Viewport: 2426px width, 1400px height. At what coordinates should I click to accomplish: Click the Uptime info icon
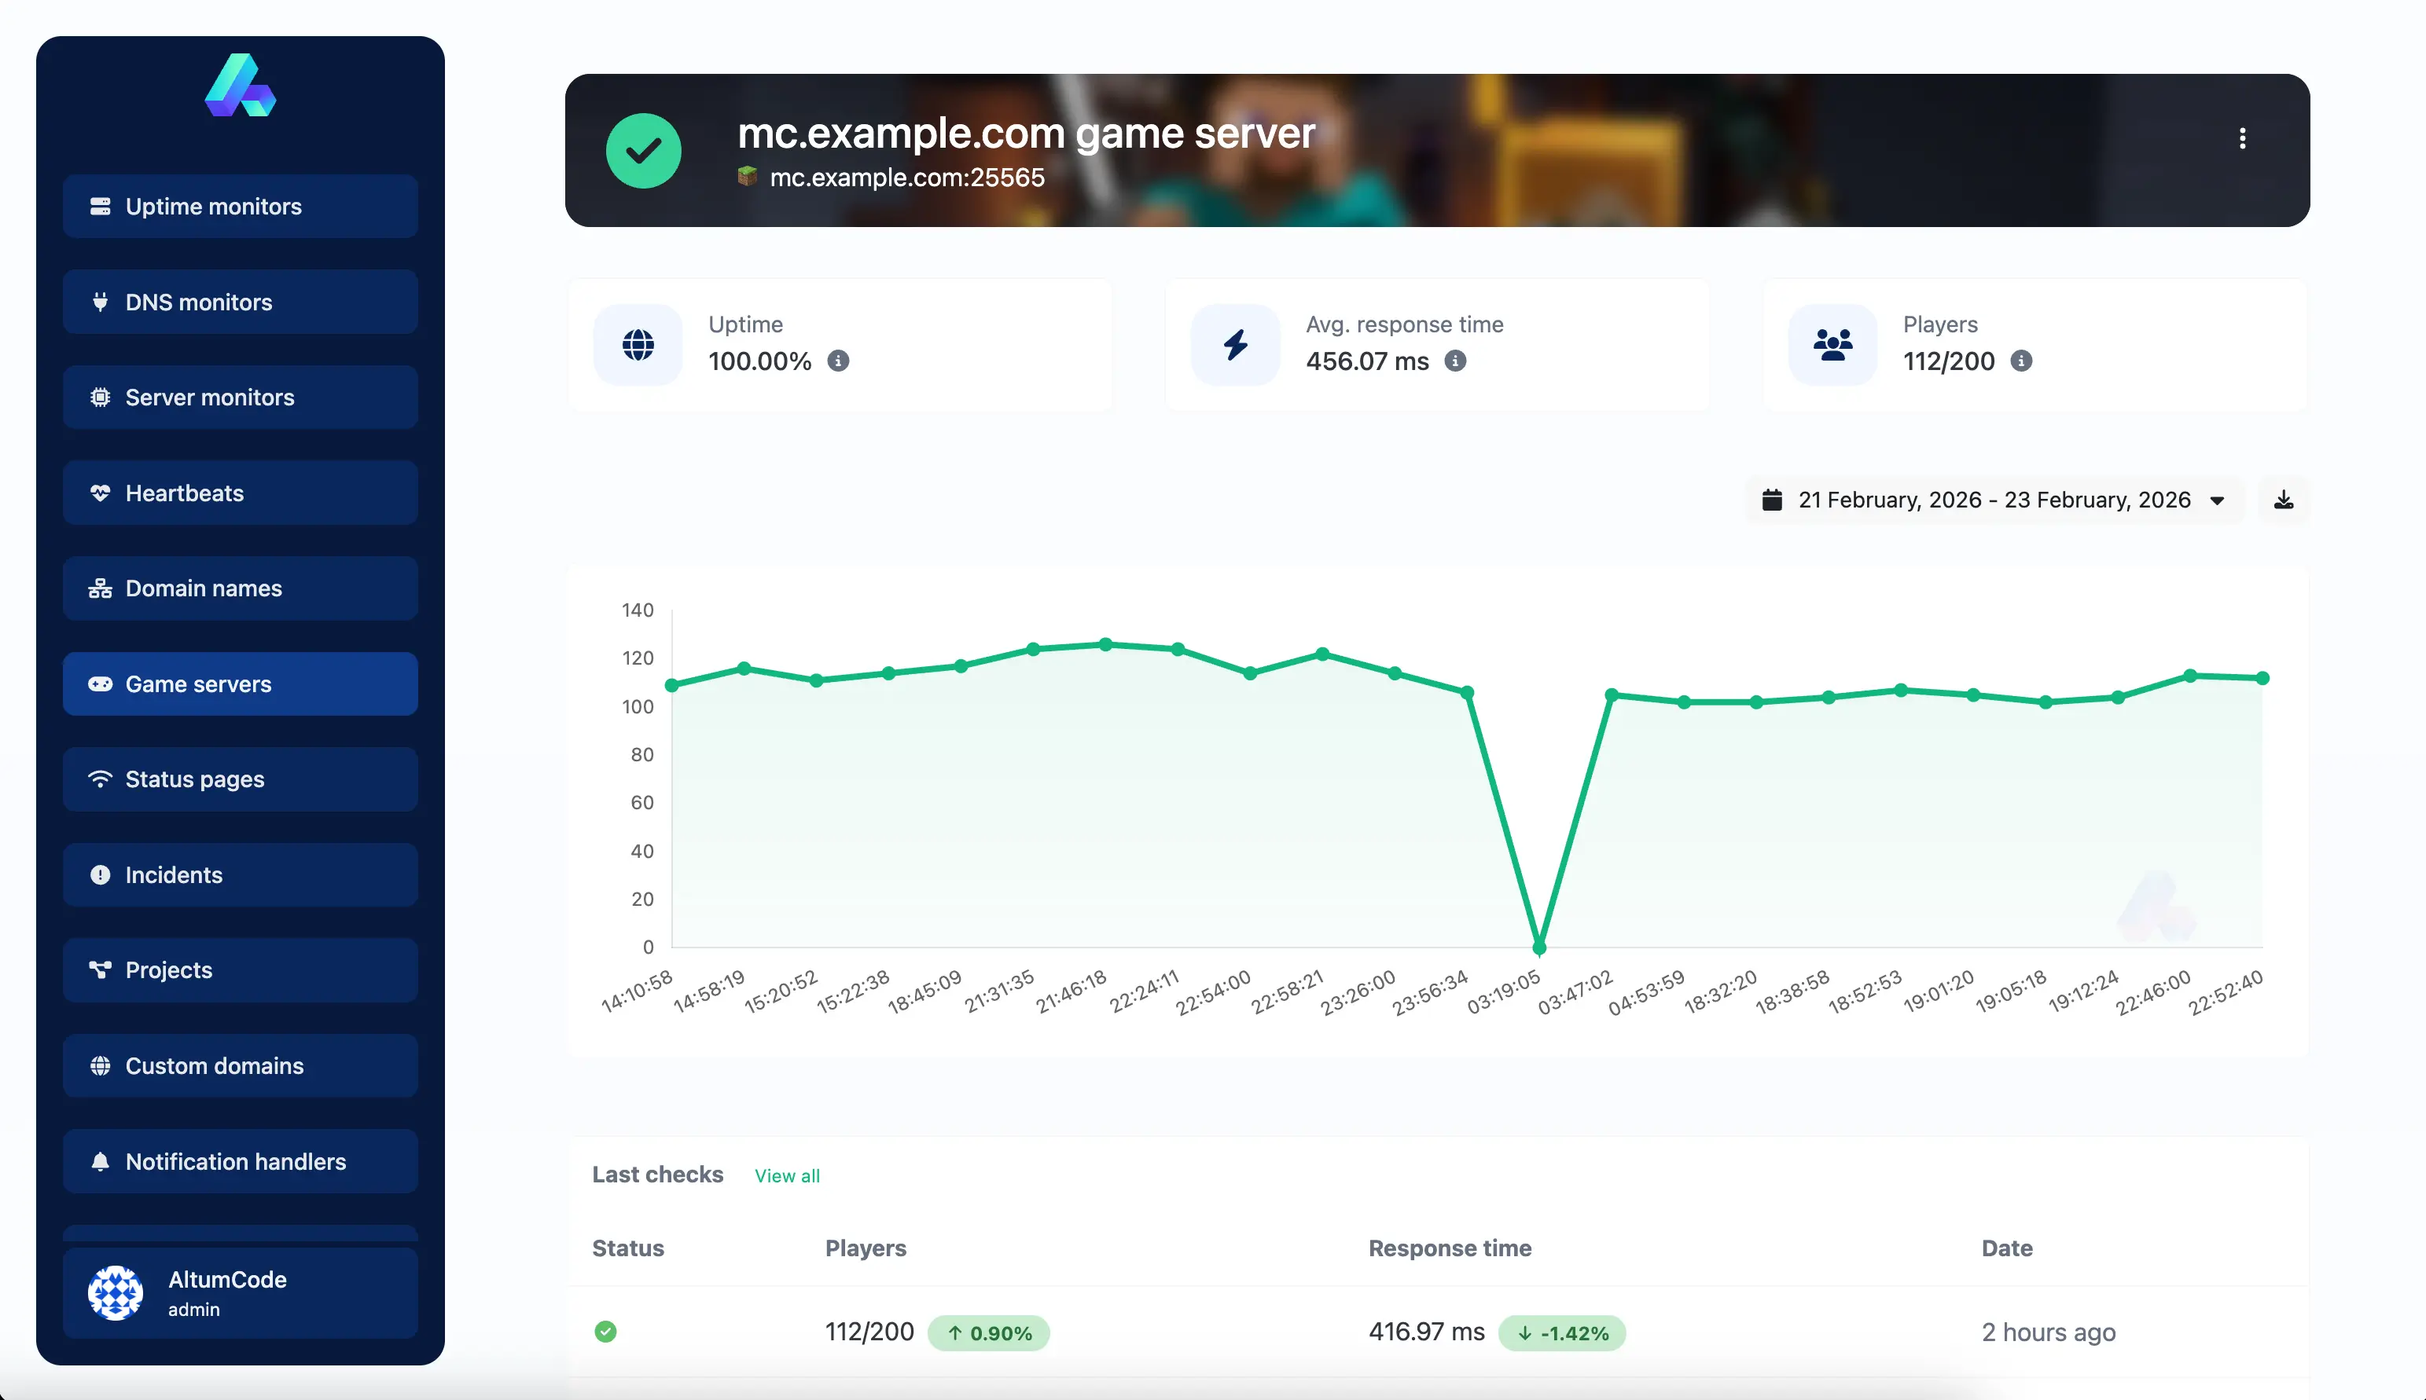(x=838, y=361)
